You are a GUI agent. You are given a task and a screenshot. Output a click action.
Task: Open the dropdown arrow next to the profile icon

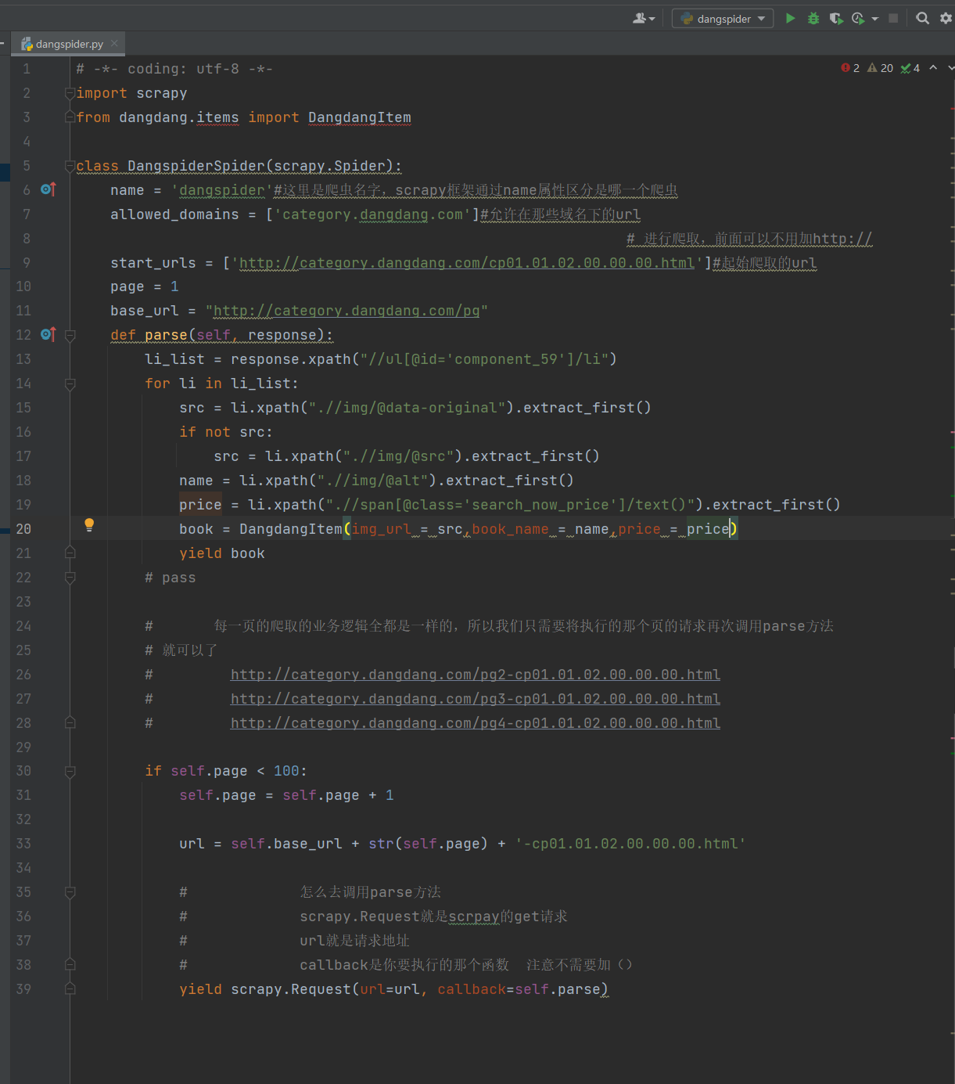(x=874, y=19)
